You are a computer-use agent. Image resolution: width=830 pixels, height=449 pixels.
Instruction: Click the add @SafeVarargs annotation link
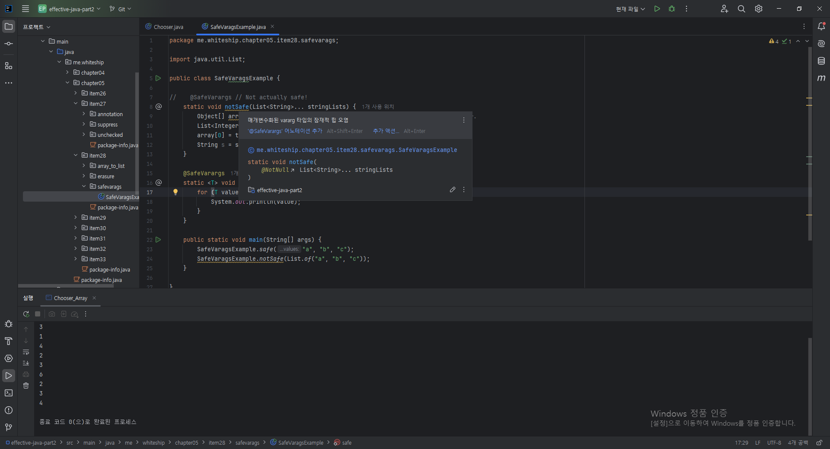click(x=285, y=131)
